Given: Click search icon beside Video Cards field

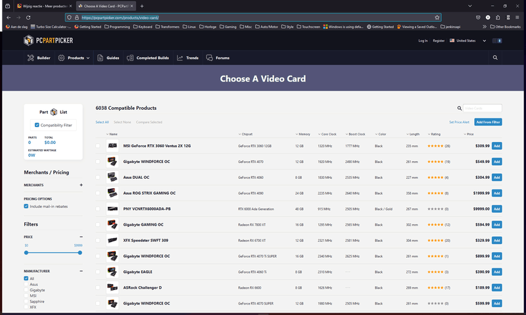Looking at the screenshot, I should (x=459, y=108).
